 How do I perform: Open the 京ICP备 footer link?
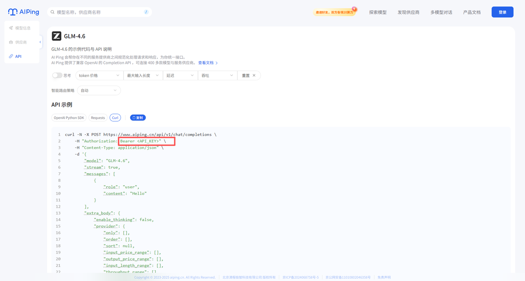pos(301,277)
